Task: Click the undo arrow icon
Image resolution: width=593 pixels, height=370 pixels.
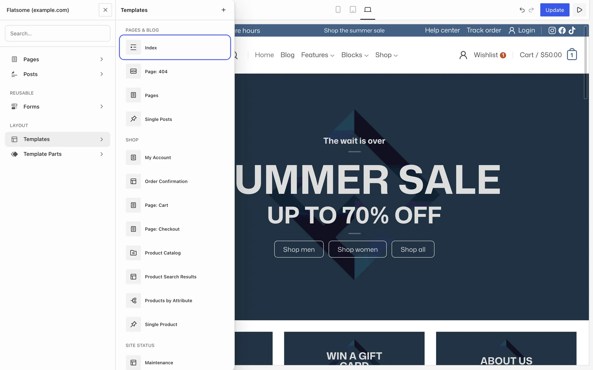Action: [522, 10]
